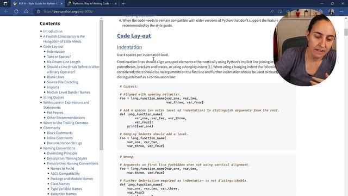Image resolution: width=348 pixels, height=196 pixels.
Task: Click the Code Lay-out heading link
Action: pyautogui.click(x=134, y=36)
